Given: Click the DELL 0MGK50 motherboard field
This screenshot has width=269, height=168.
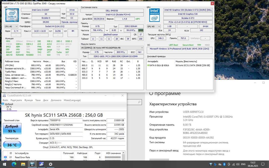Looking at the screenshot, I should pyautogui.click(x=112, y=10).
